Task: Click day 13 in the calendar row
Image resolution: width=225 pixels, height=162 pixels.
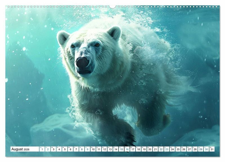Action: coord(110,149)
